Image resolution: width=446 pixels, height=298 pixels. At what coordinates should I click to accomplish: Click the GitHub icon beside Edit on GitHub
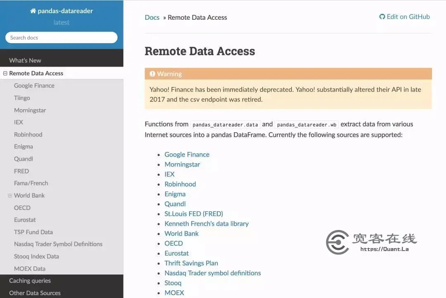pyautogui.click(x=382, y=17)
